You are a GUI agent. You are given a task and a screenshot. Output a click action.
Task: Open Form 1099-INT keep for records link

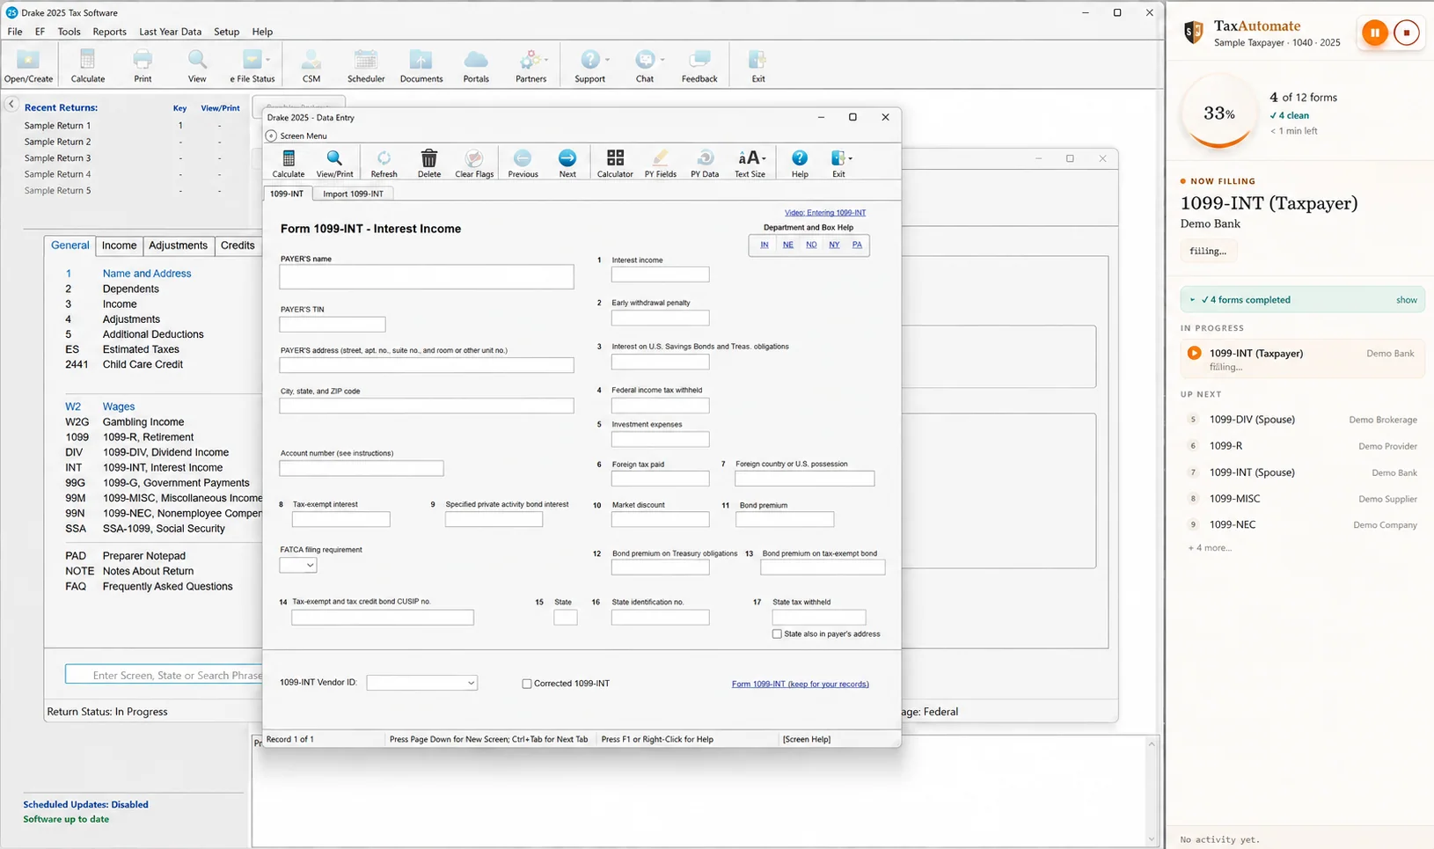click(800, 684)
